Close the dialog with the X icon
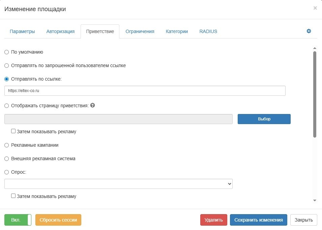 click(315, 8)
